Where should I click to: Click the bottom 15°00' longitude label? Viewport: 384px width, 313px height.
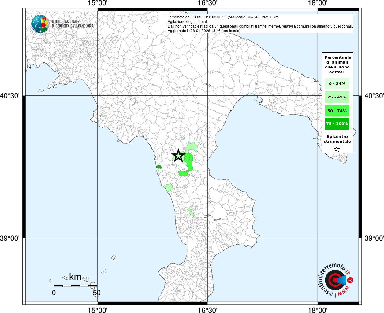[x=98, y=310]
